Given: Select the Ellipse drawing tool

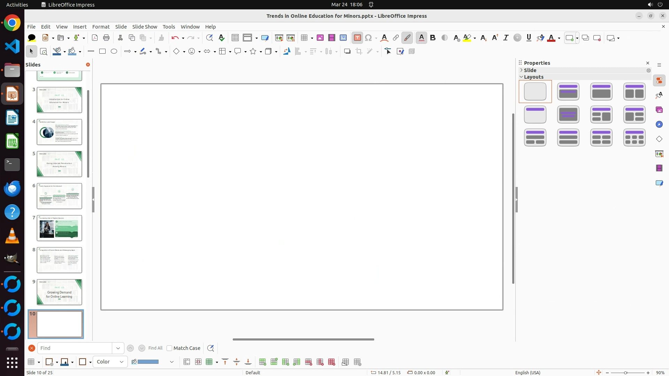Looking at the screenshot, I should point(114,51).
